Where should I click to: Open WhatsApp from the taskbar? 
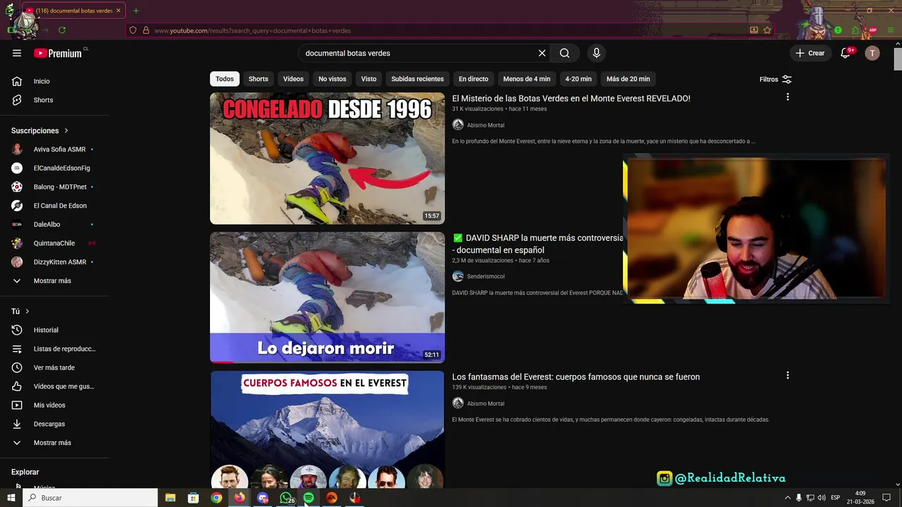(x=285, y=498)
